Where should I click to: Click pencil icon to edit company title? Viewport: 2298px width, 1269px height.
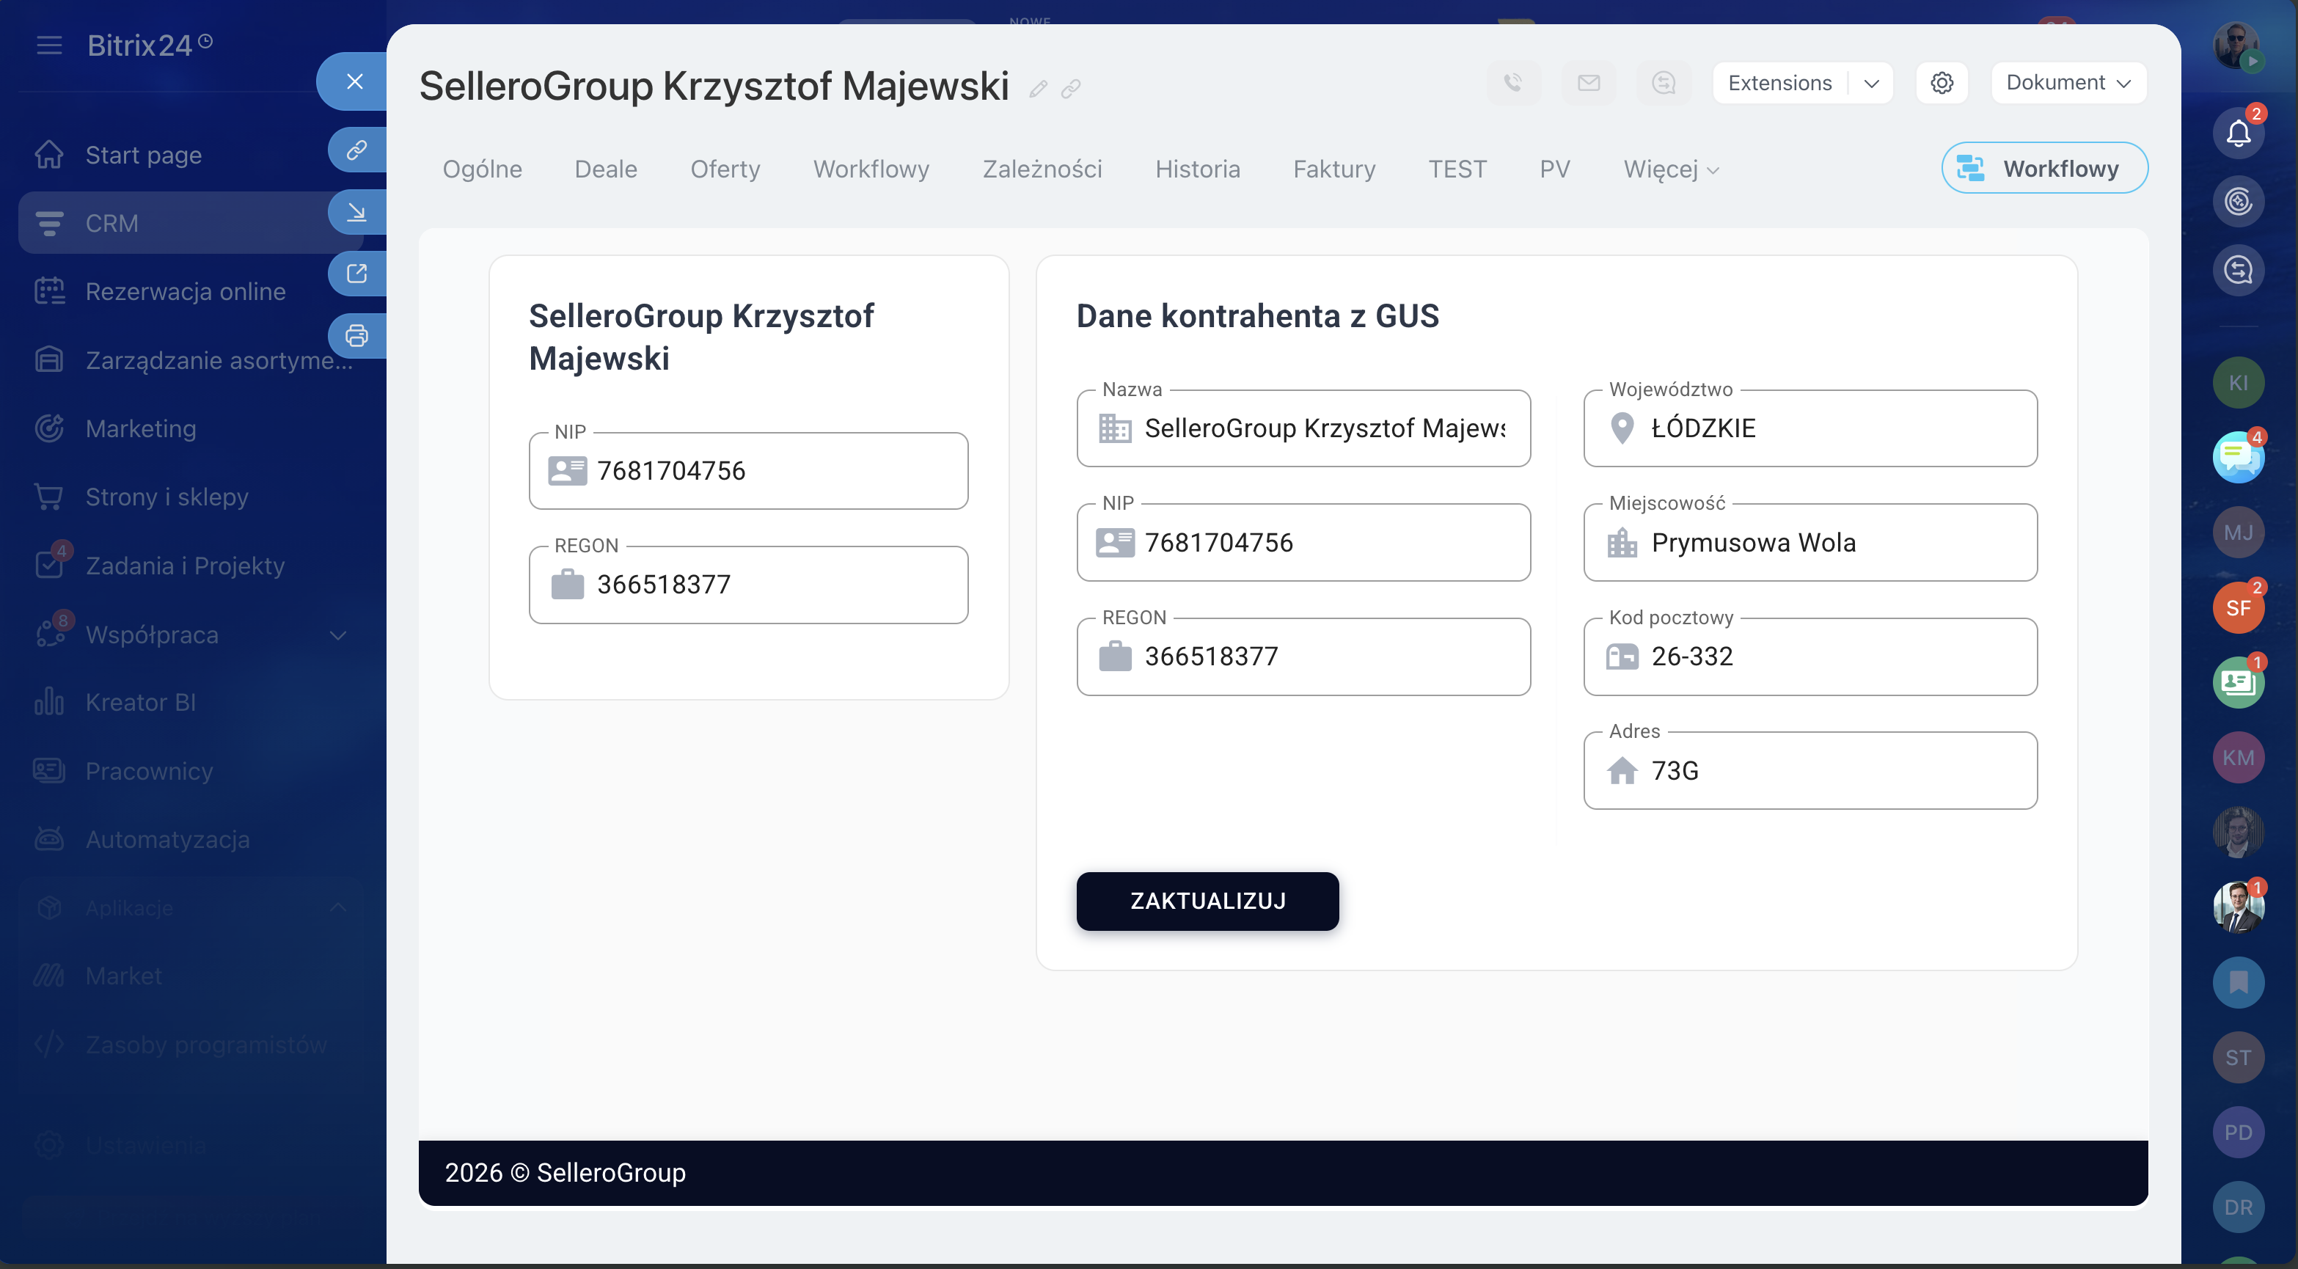click(x=1037, y=88)
